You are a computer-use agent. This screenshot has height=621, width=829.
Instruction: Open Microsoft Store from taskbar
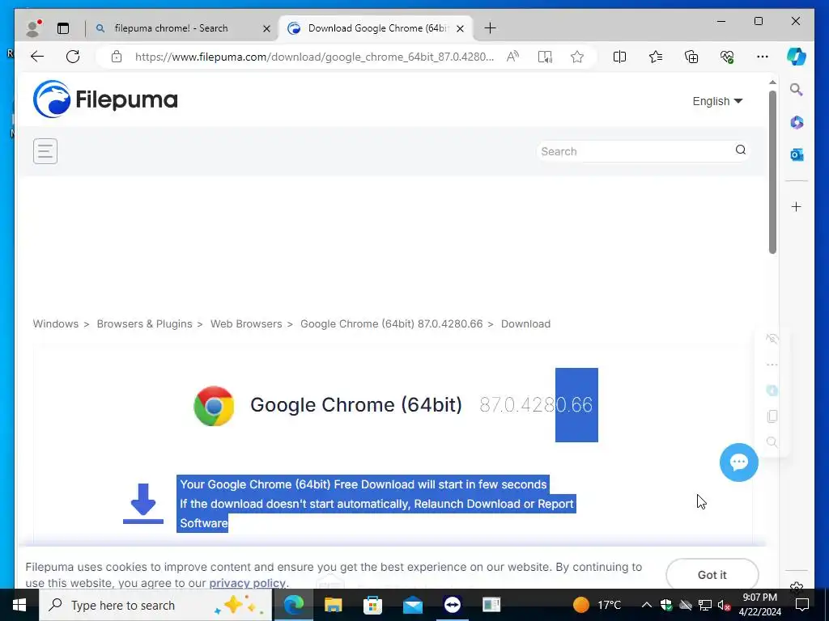(x=372, y=605)
